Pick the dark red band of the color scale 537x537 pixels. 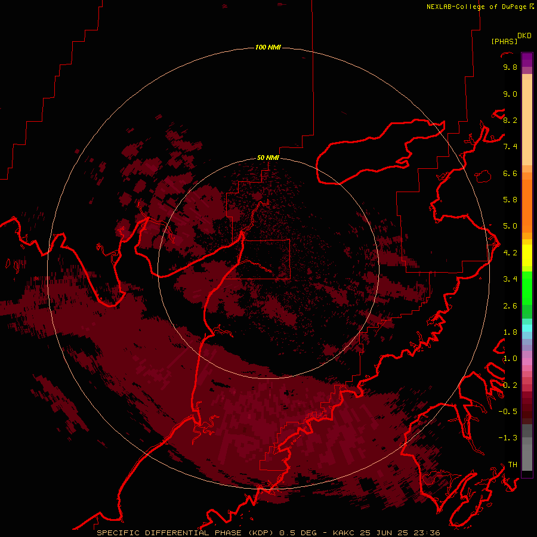pos(527,408)
